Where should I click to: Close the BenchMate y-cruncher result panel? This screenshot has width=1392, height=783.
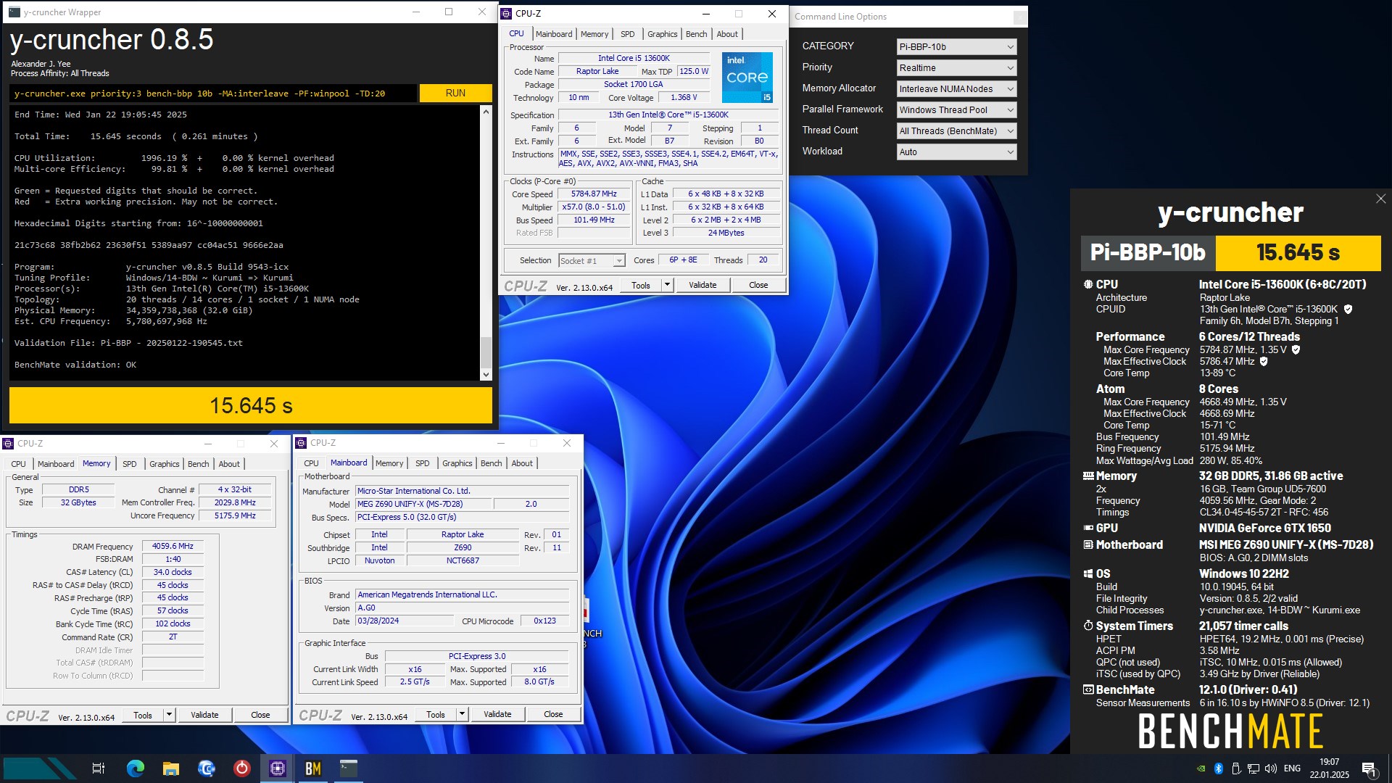pos(1380,199)
